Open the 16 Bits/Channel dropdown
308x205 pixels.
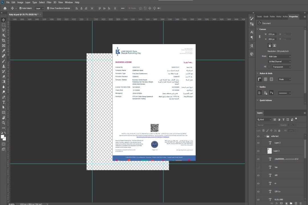[x=279, y=61]
